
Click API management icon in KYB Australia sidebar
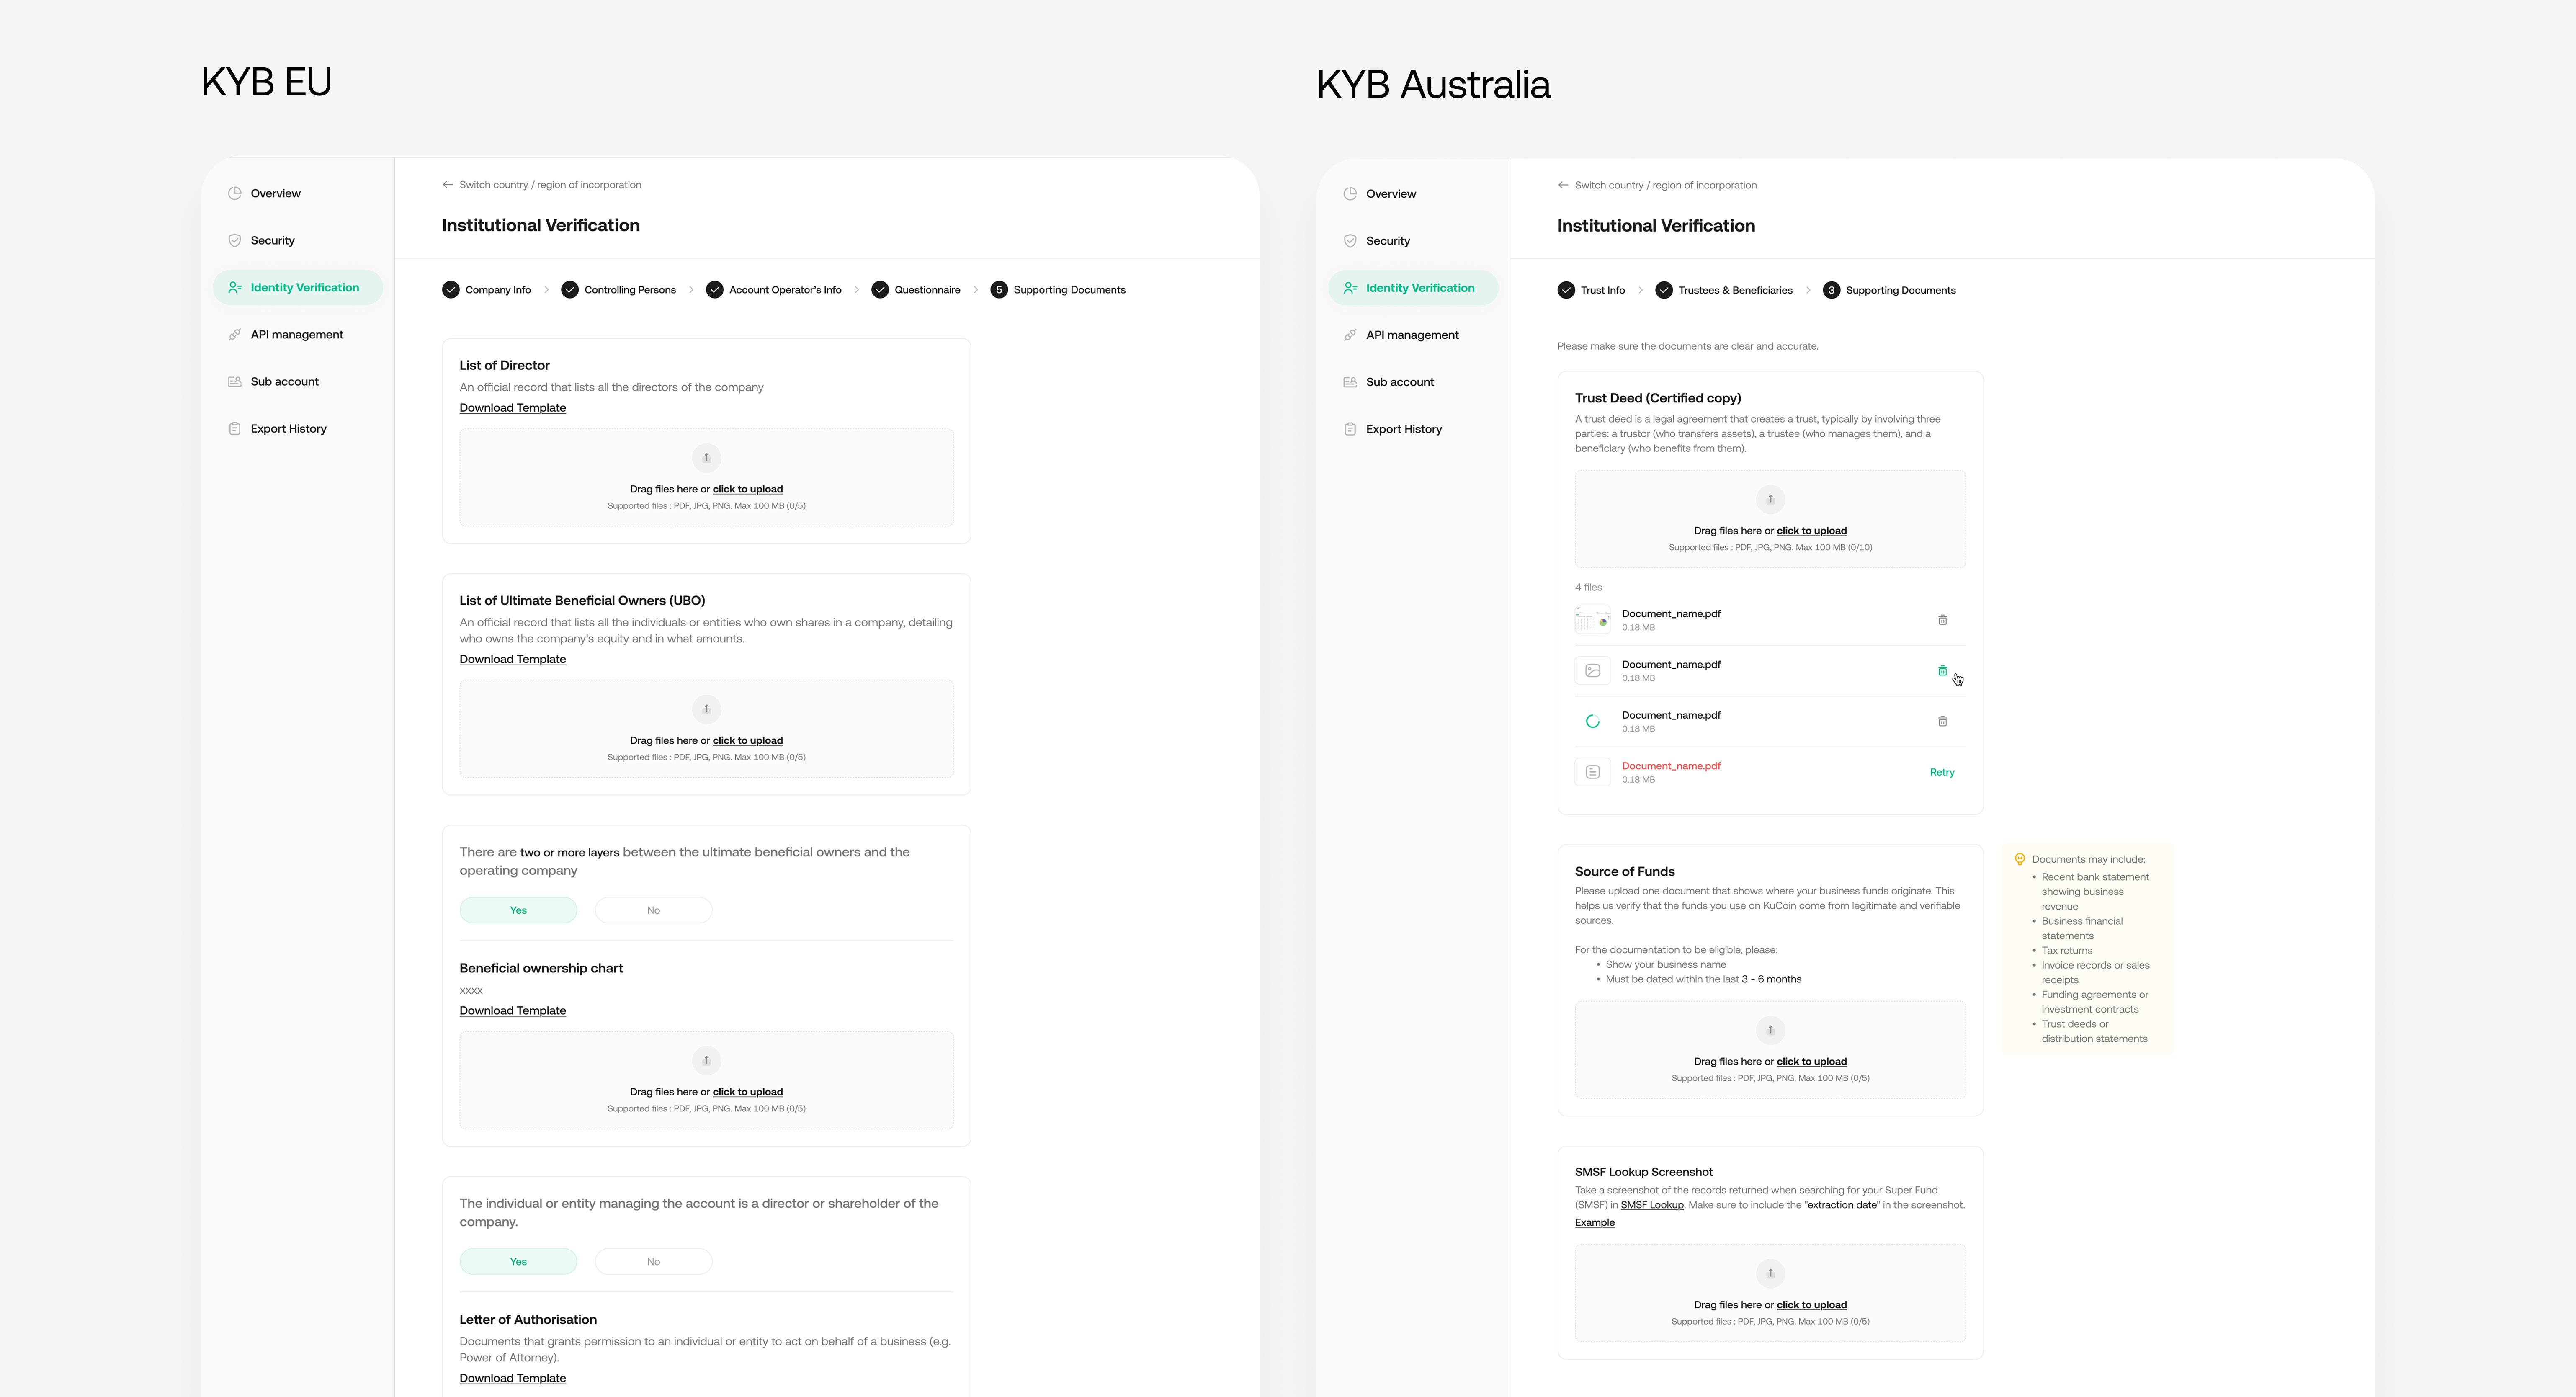tap(1350, 335)
